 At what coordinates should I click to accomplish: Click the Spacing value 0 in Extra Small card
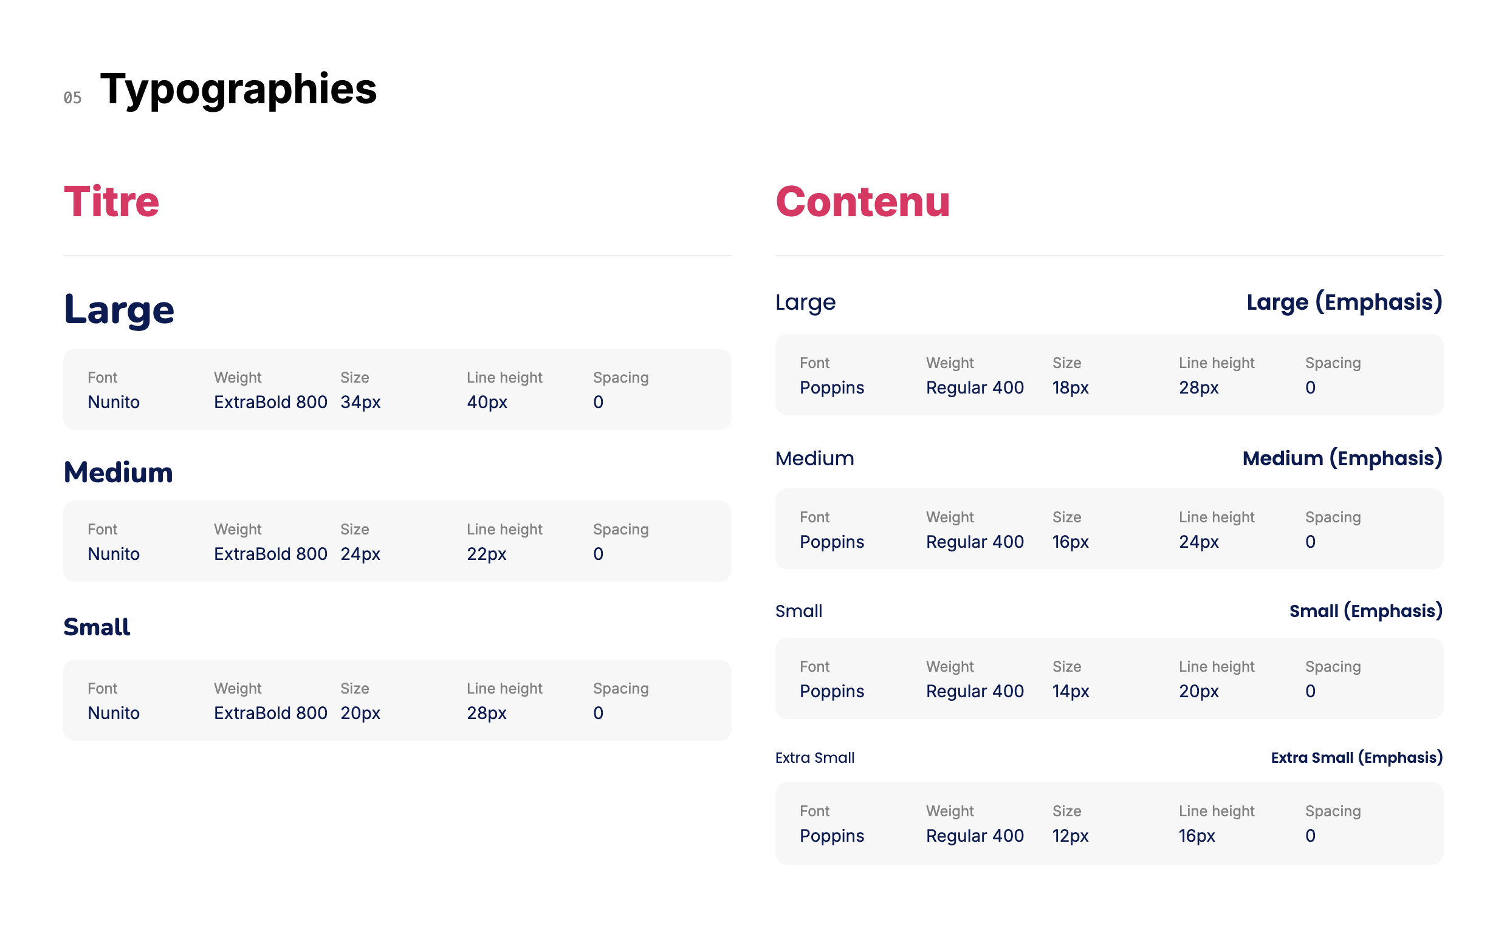[x=1310, y=835]
